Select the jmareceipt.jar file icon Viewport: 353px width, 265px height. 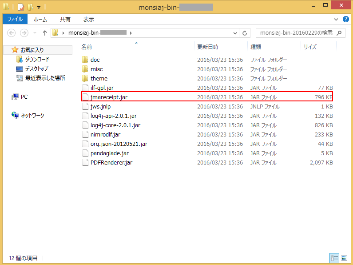click(85, 97)
